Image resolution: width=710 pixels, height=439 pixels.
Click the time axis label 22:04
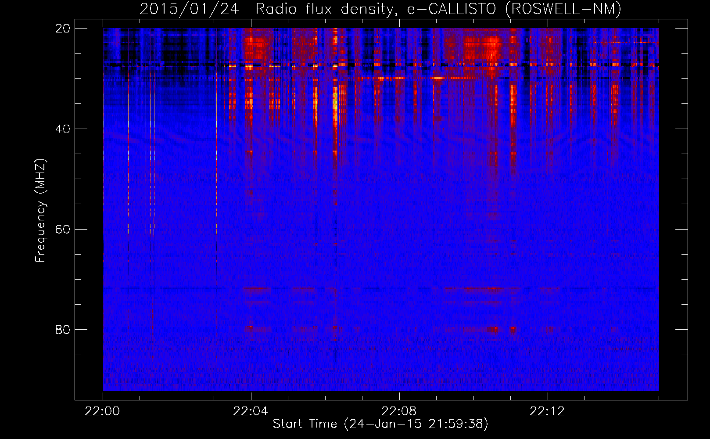251,411
